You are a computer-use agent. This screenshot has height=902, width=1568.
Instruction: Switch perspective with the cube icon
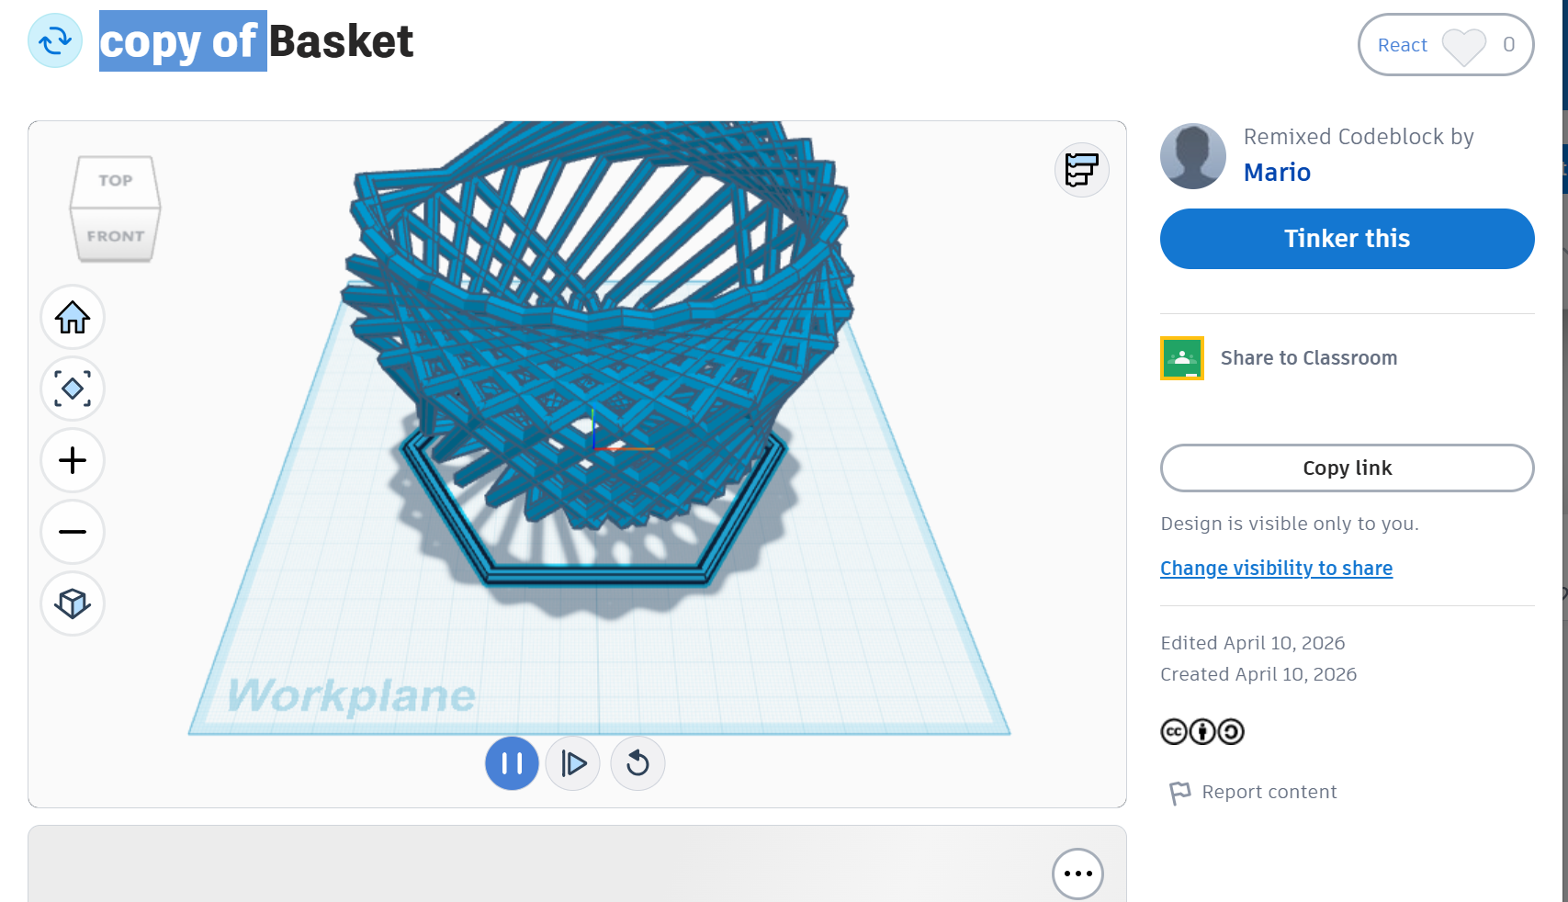pos(73,603)
